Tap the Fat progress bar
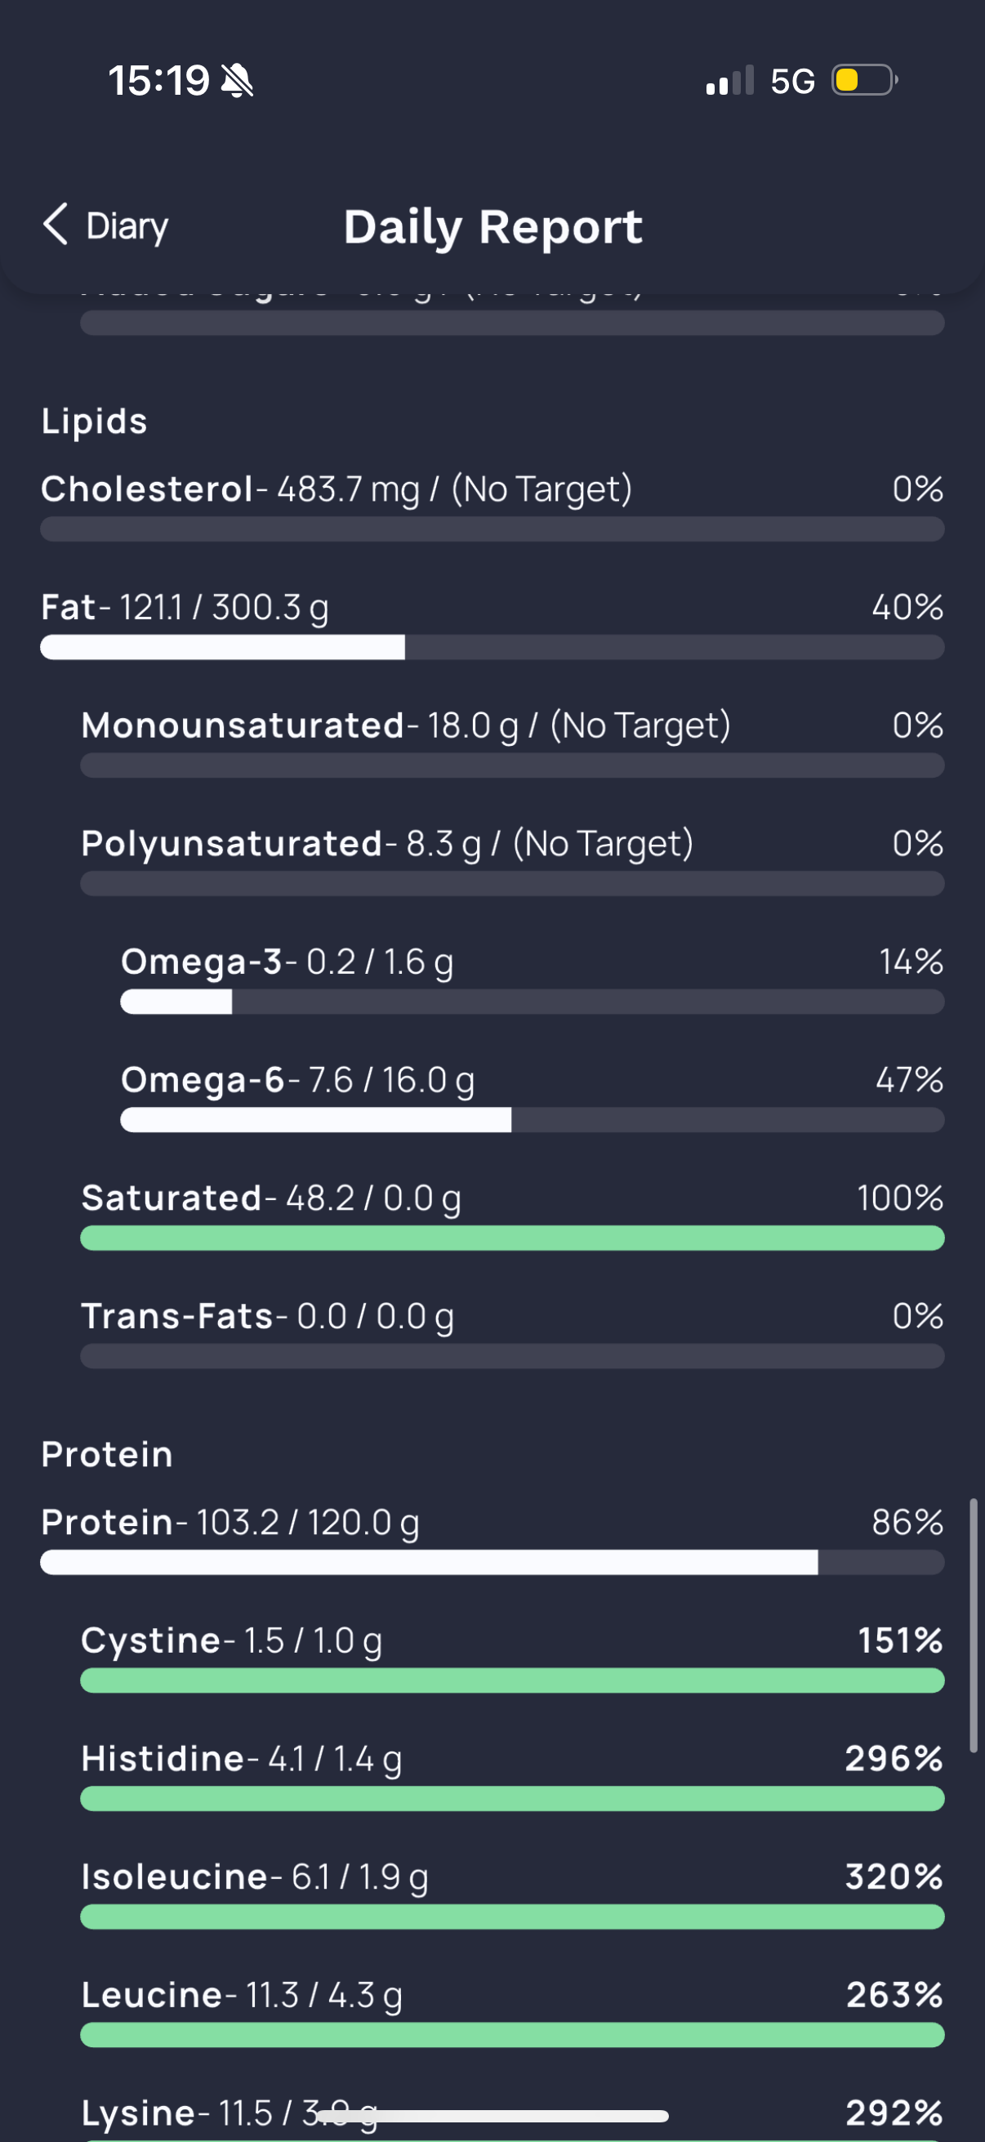985x2142 pixels. [492, 648]
